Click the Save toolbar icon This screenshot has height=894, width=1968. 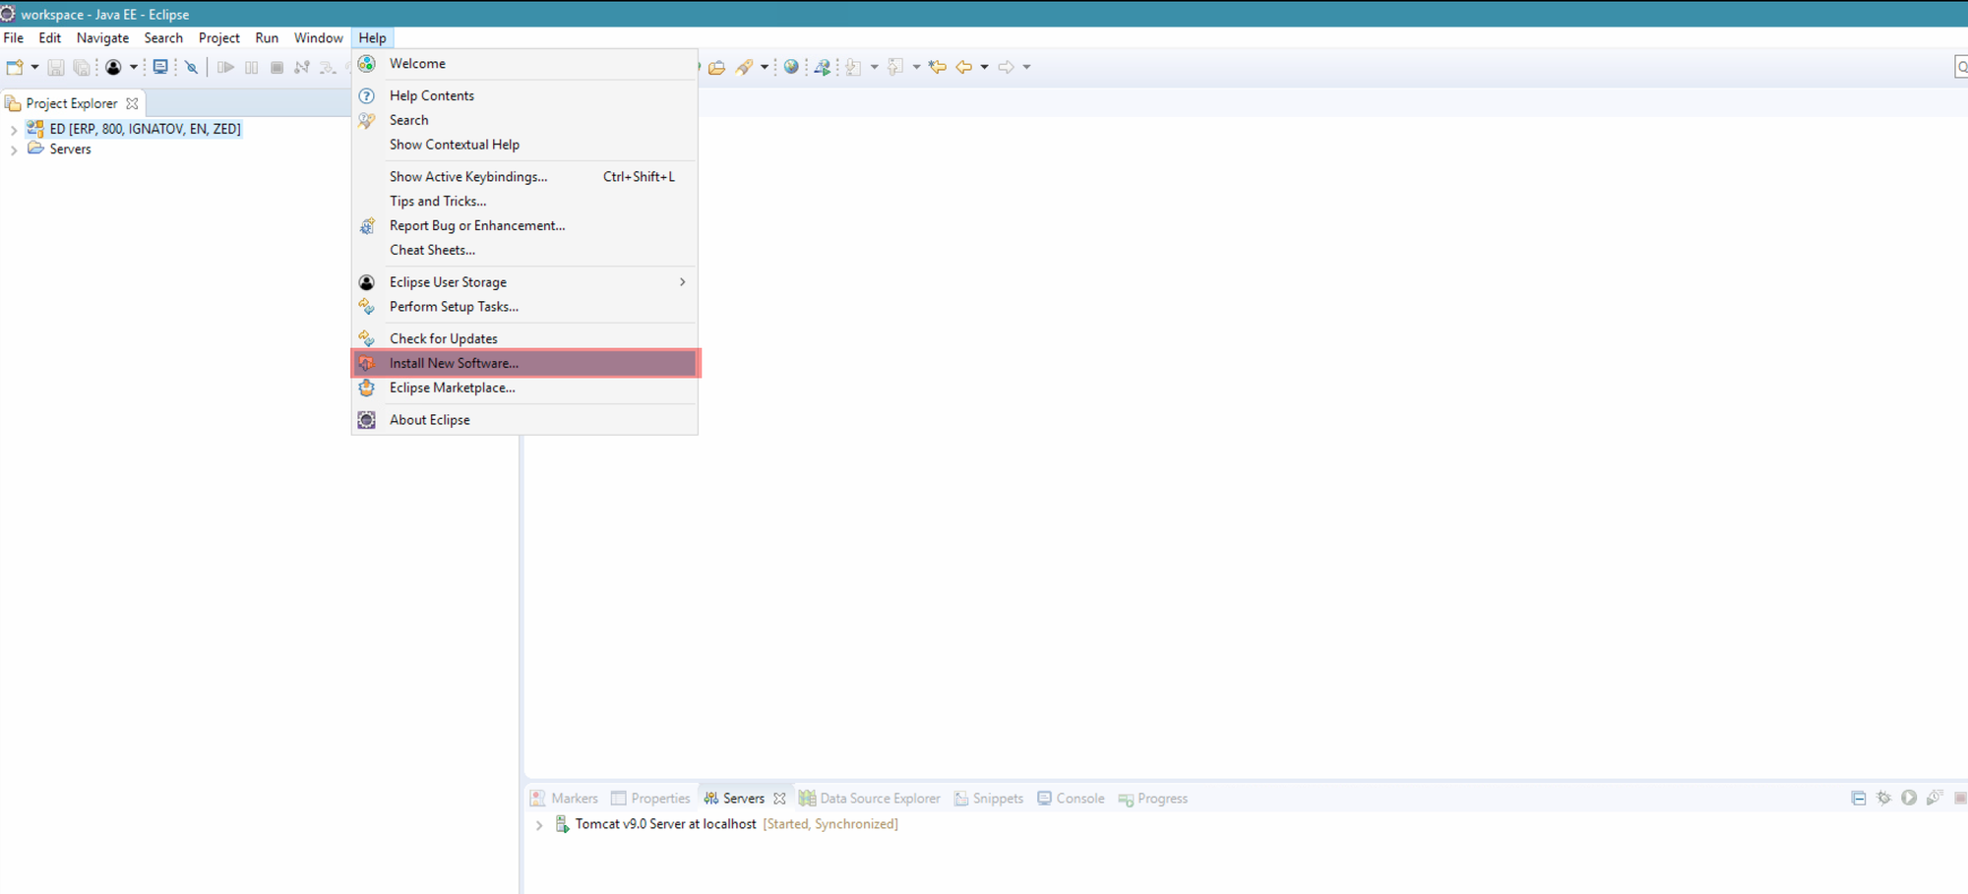click(x=56, y=67)
